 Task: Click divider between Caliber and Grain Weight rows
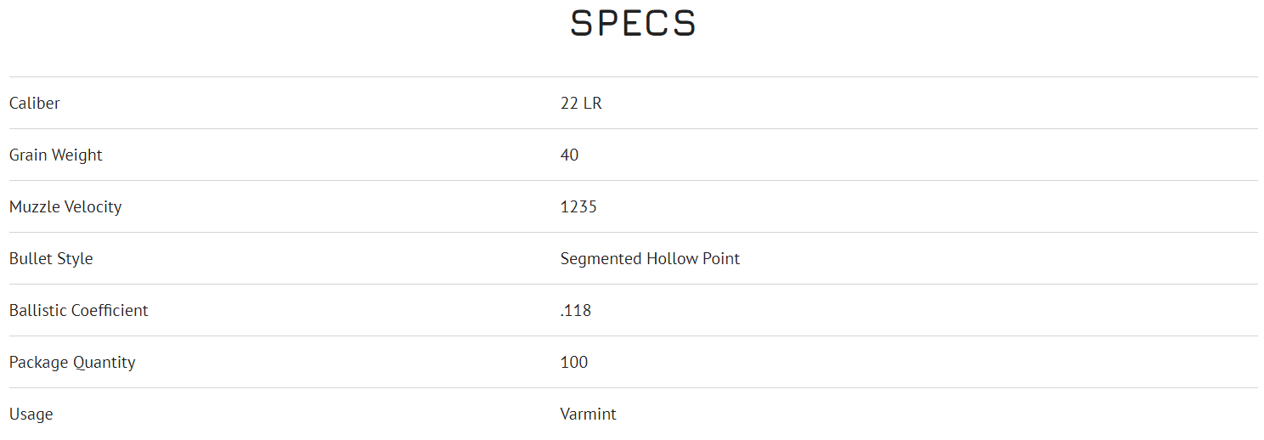point(633,129)
